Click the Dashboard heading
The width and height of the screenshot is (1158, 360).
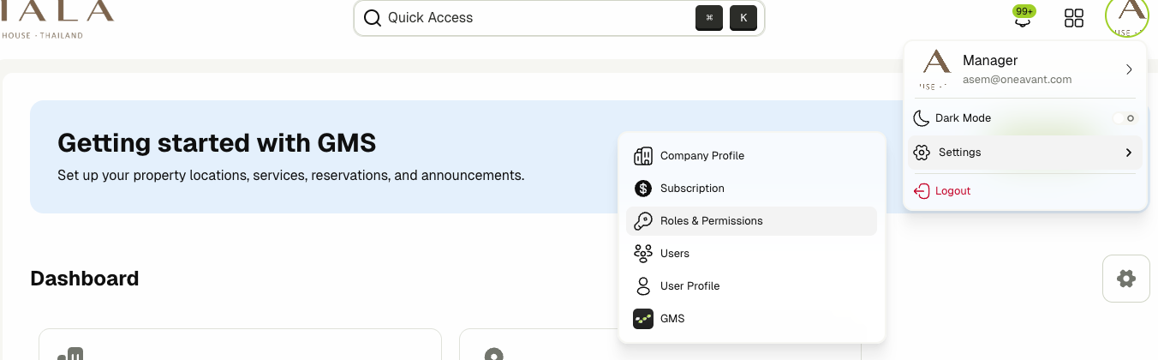(85, 279)
